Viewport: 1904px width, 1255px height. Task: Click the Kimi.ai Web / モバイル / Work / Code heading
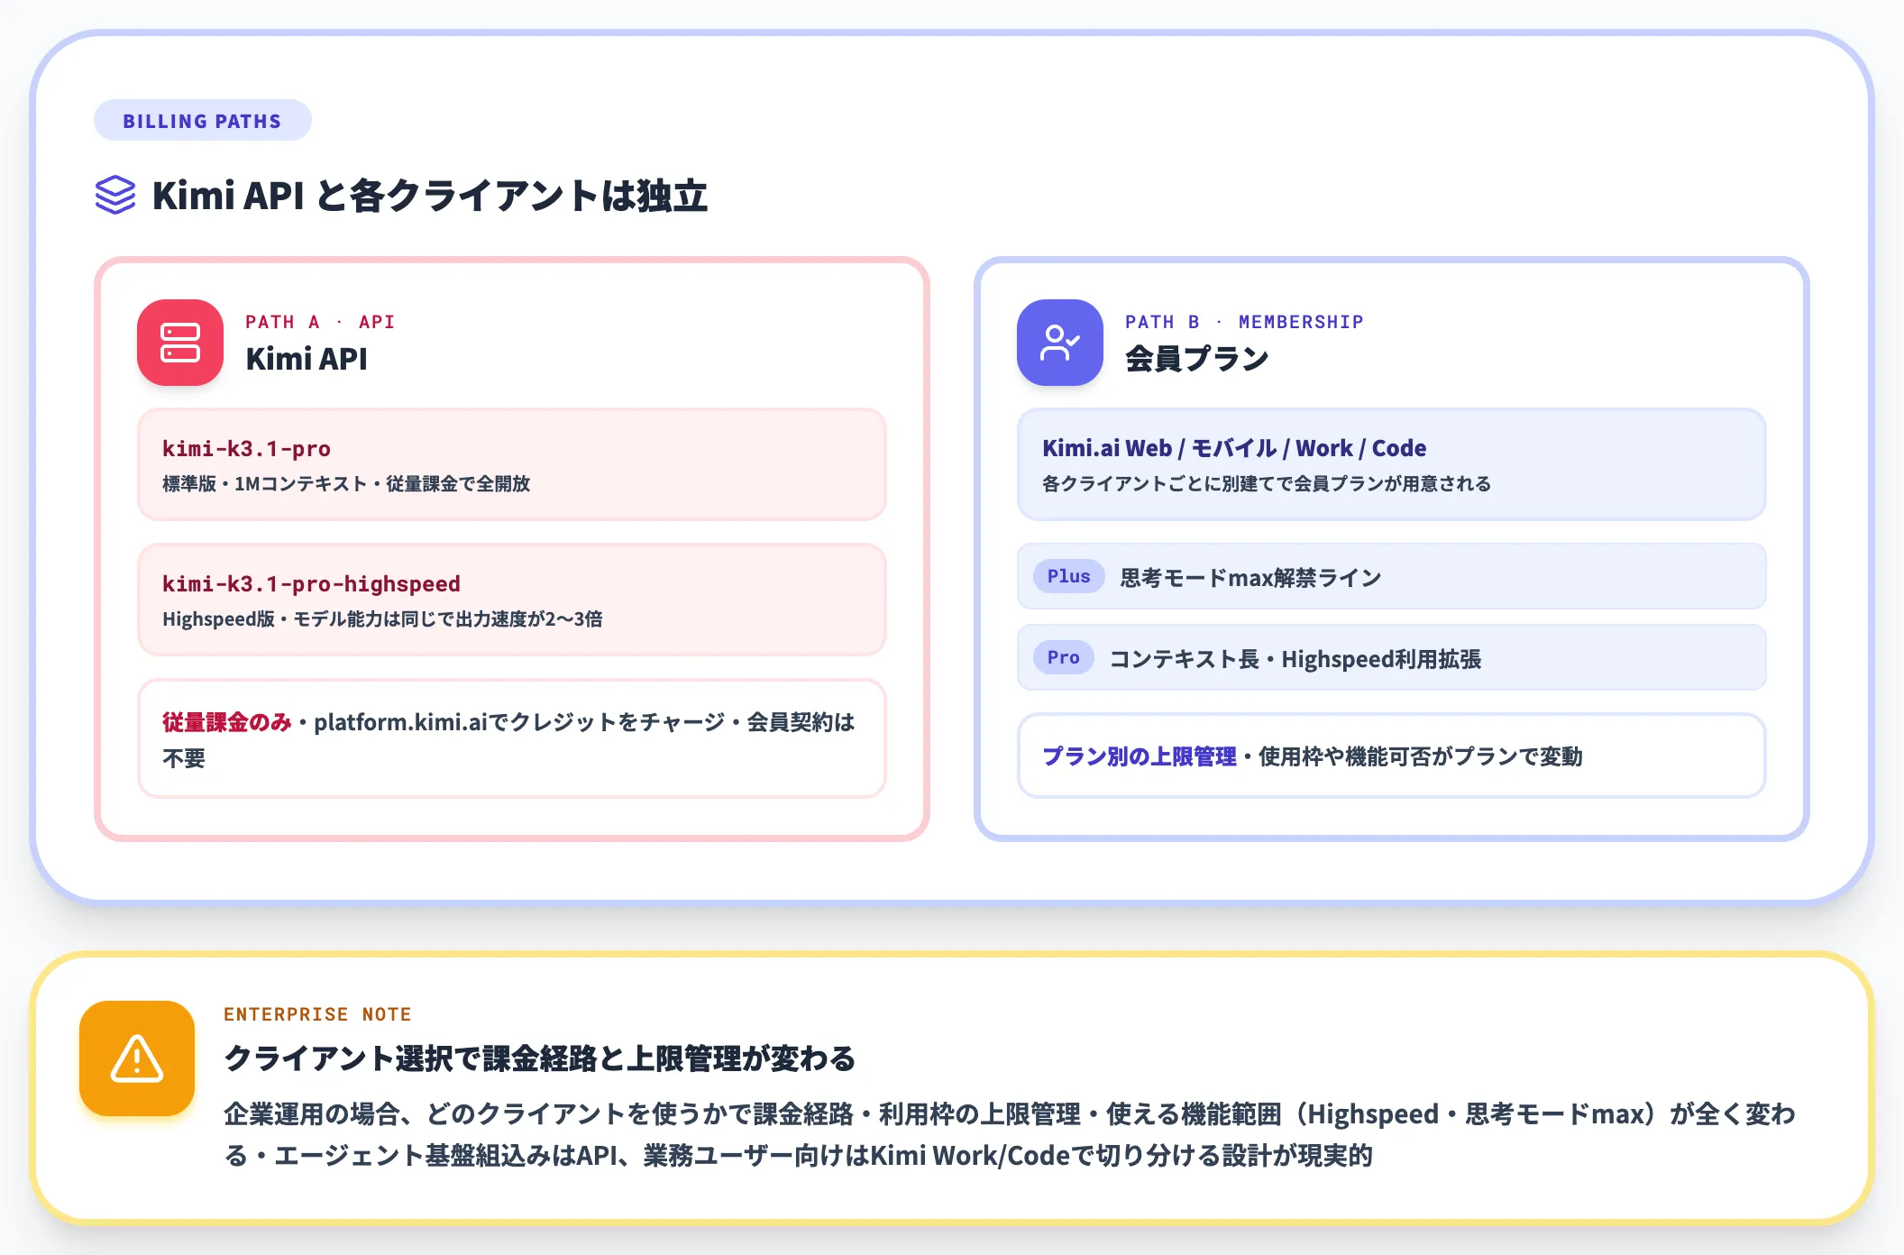click(1234, 448)
